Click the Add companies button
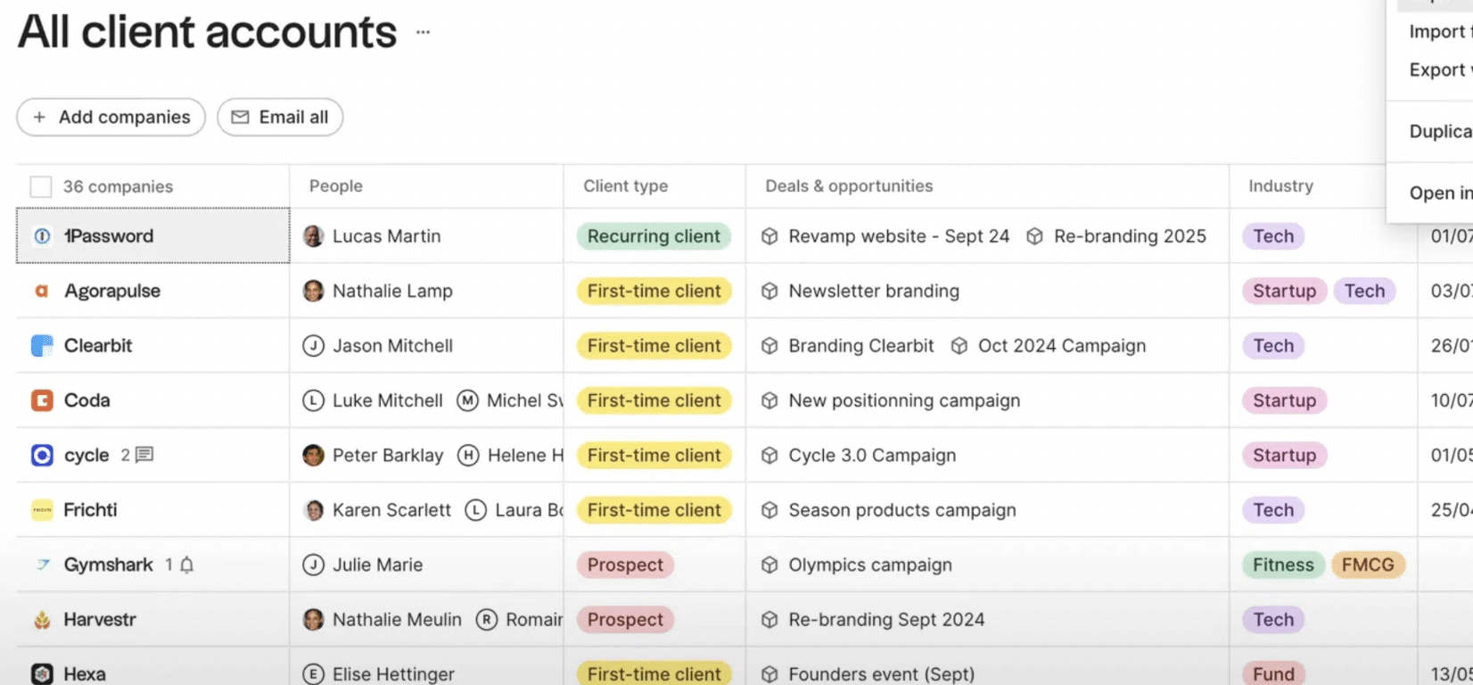 [111, 117]
